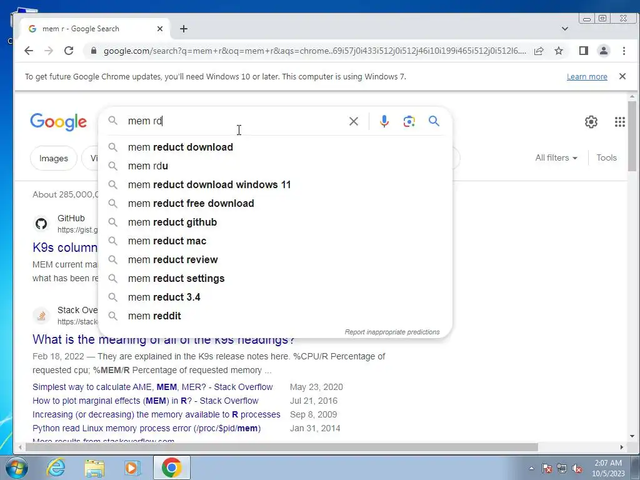Select the 'mem reduct settings' suggestion
This screenshot has height=480, width=640.
(276, 278)
